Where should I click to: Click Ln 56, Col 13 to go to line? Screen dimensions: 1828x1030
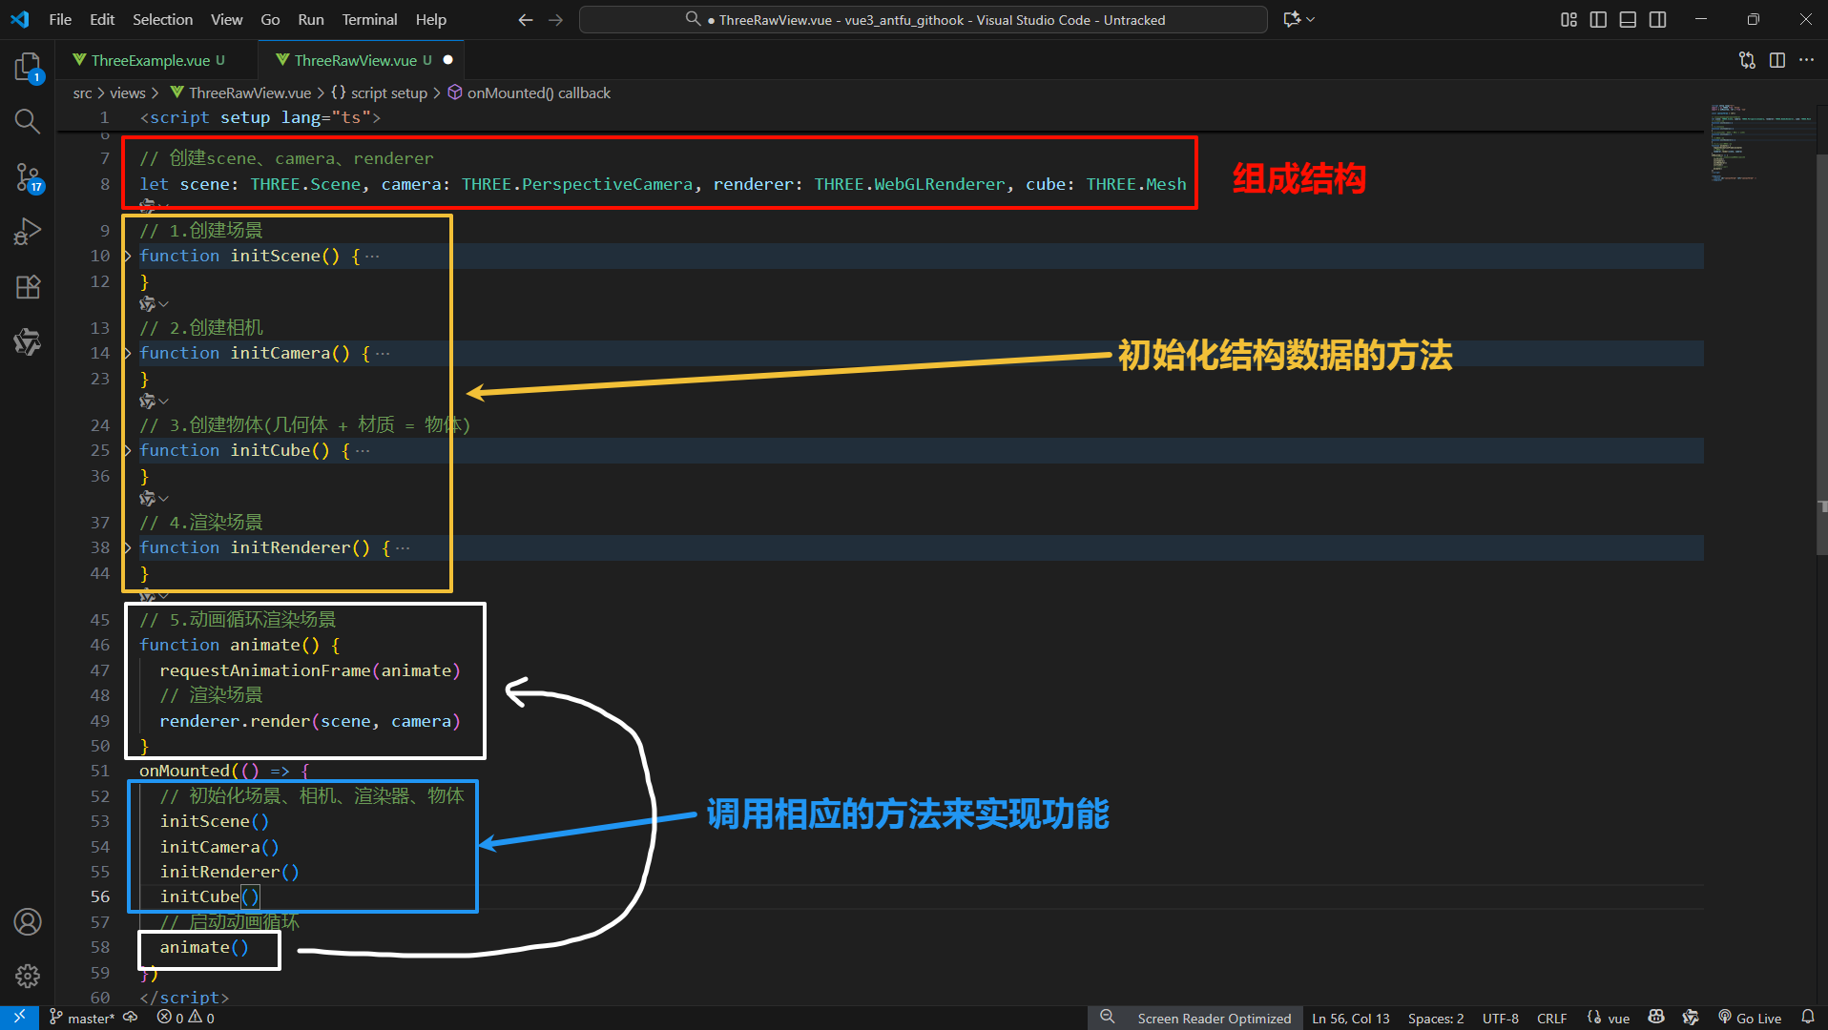(x=1350, y=1019)
